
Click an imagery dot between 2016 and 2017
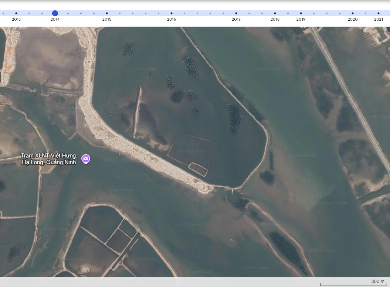[x=197, y=13]
